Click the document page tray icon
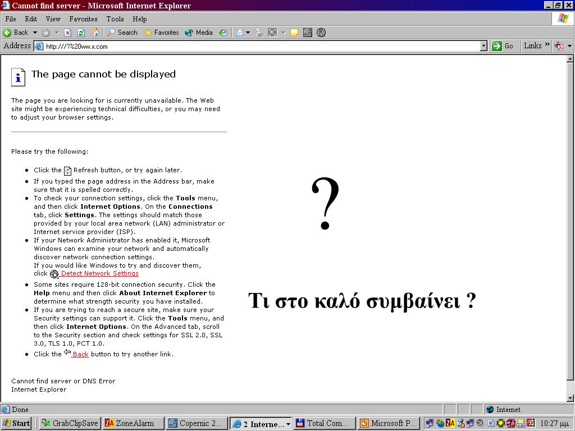This screenshot has width=575, height=431. (x=491, y=424)
